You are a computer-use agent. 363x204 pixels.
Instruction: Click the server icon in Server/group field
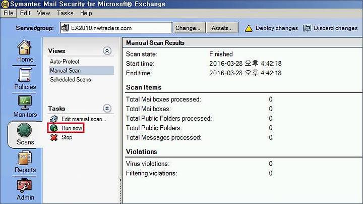(65, 28)
